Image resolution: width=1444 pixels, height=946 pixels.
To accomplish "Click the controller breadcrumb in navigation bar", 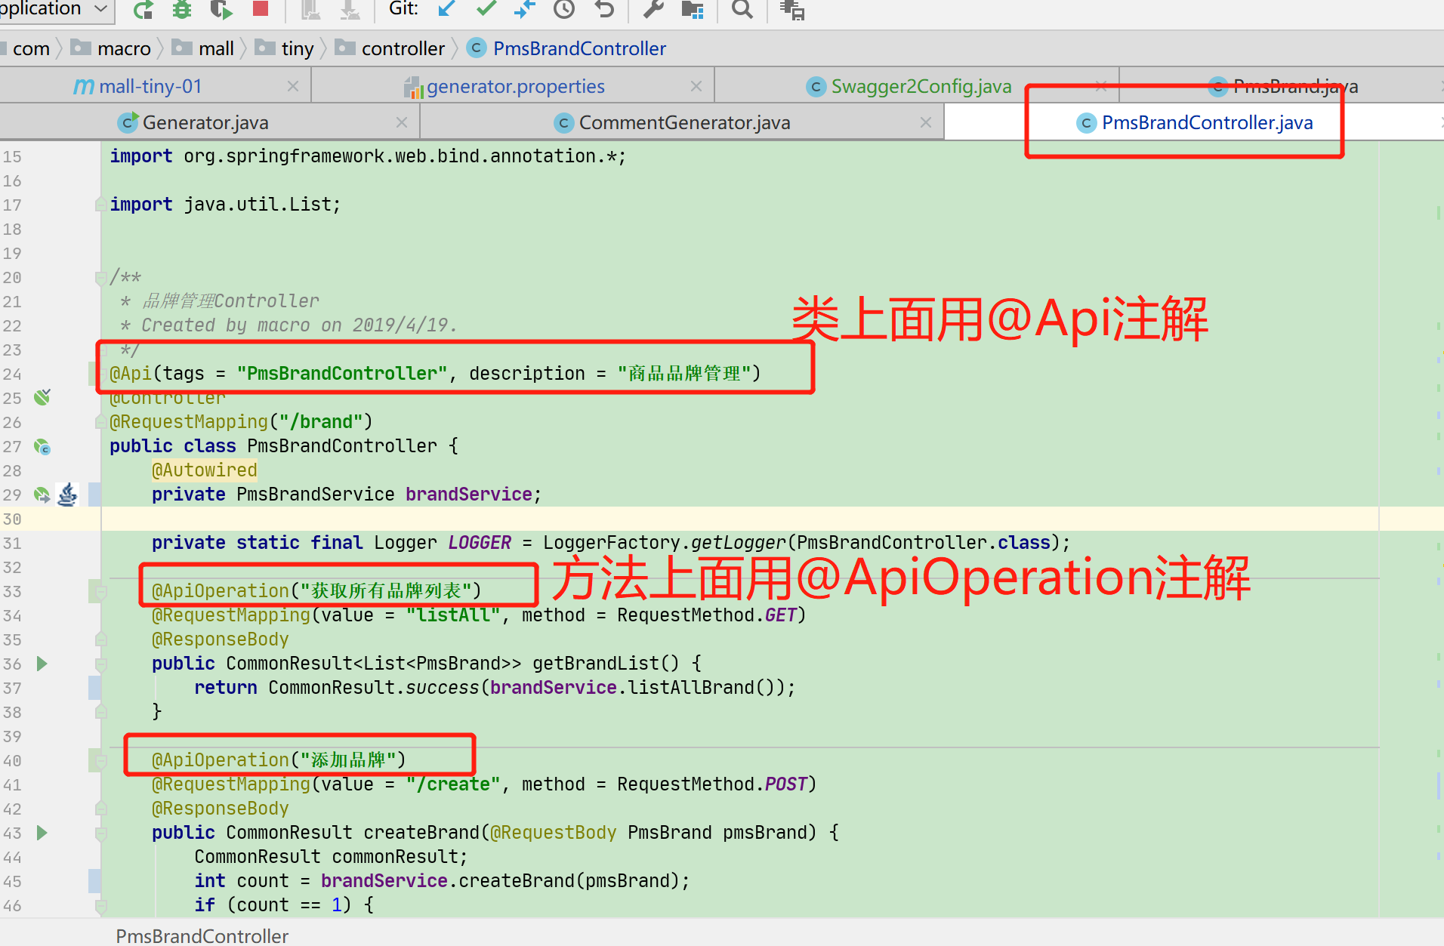I will click(x=403, y=49).
